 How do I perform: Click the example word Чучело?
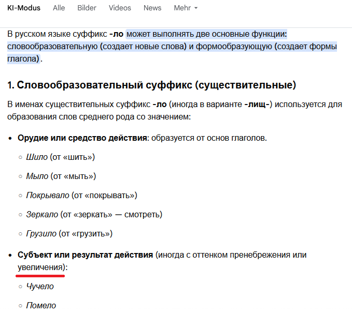point(40,286)
